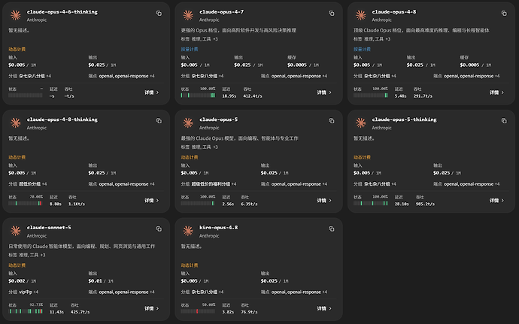Open 详情 for claude-opus-4-6-thinking
This screenshot has width=519, height=324.
152,92
